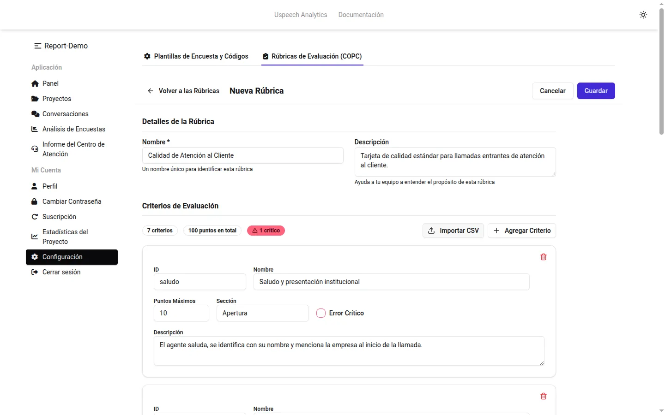Save the rubric with the Guardar button
The width and height of the screenshot is (665, 415).
pyautogui.click(x=596, y=91)
